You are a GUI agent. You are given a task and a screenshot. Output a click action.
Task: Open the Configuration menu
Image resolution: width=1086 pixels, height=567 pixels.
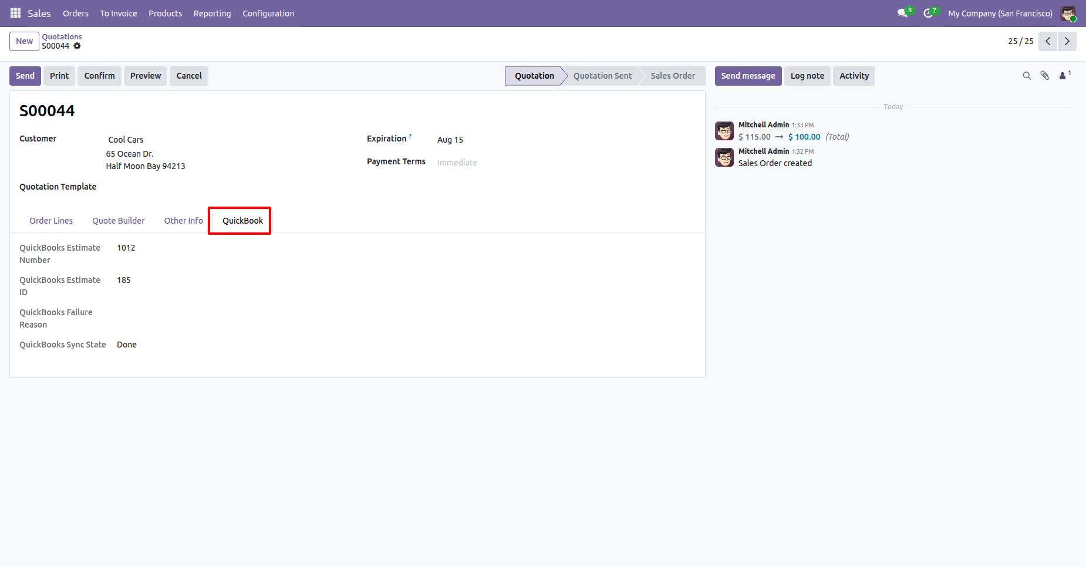coord(268,13)
